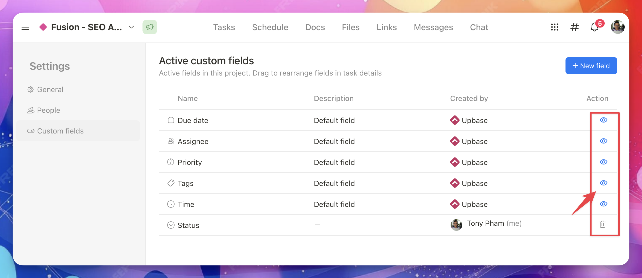Open the user profile avatar
Image resolution: width=642 pixels, height=278 pixels.
coord(617,27)
